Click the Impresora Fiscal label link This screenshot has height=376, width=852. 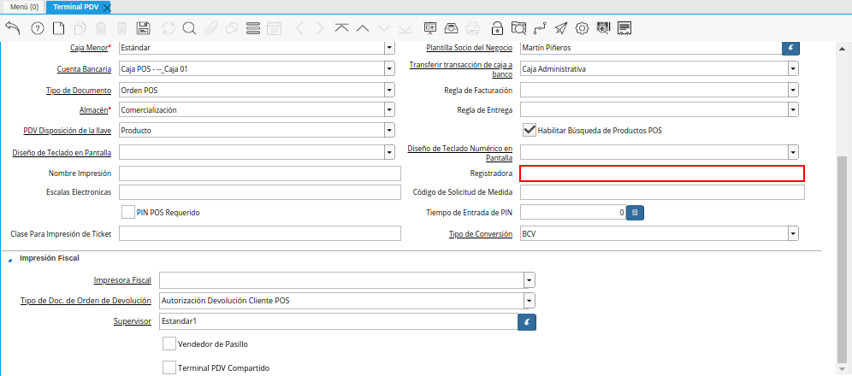click(122, 280)
